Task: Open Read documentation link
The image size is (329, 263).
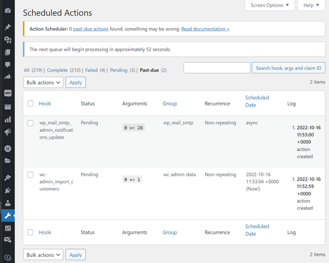Action: [205, 29]
